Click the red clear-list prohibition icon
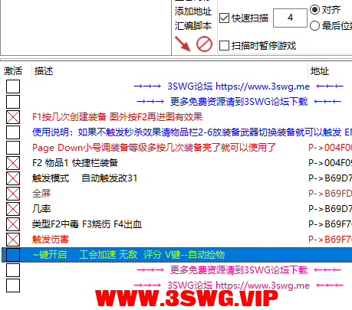Viewport: 352px width, 310px height. pos(204,44)
